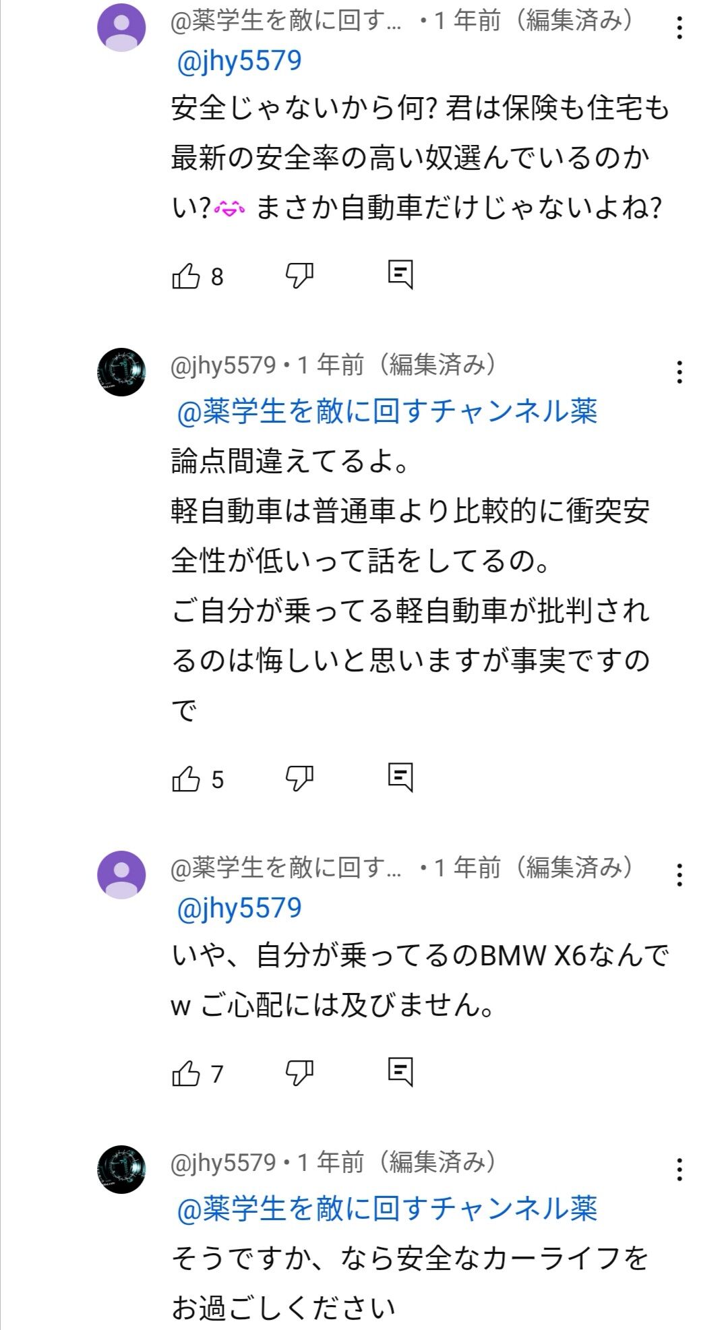Open @薬学生を敵に回すチャンネル薬 mention in second comment

tap(387, 411)
